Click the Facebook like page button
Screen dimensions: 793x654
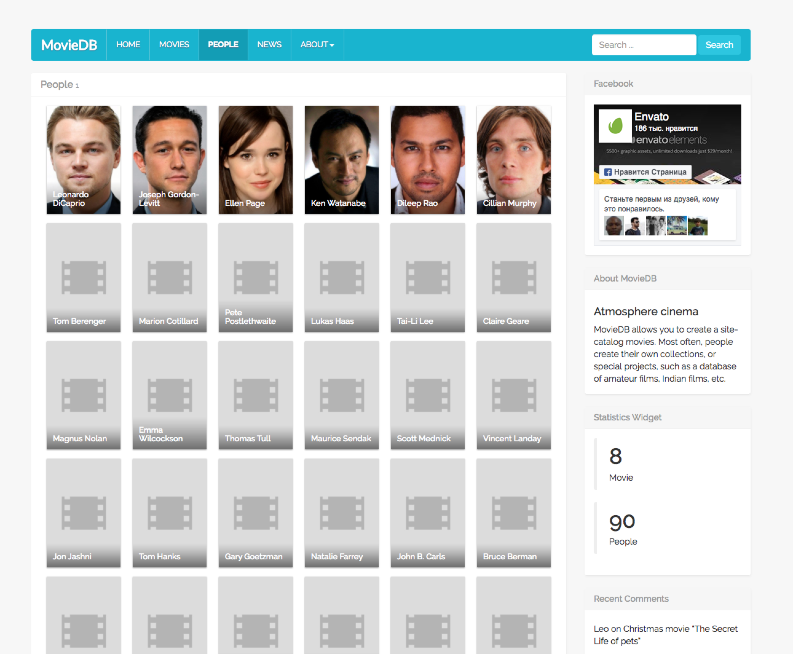(645, 172)
